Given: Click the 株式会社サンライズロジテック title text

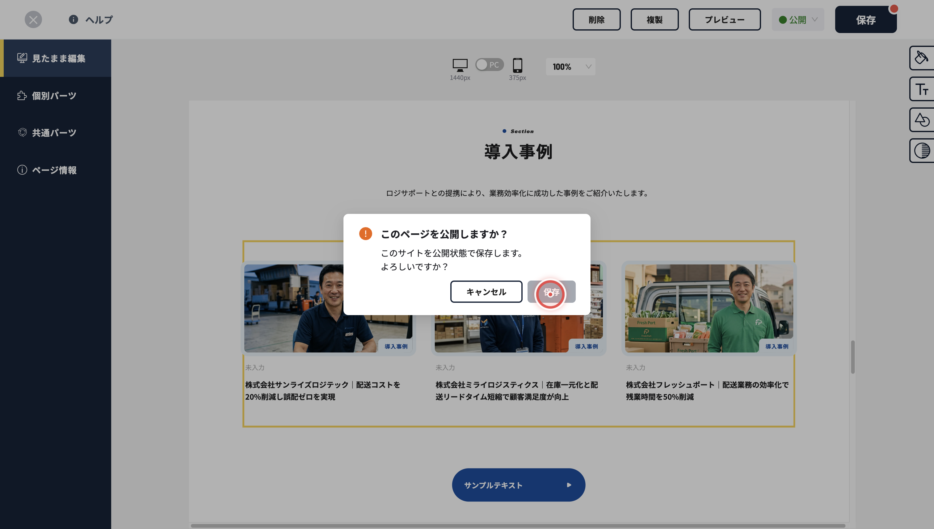Looking at the screenshot, I should (x=322, y=390).
